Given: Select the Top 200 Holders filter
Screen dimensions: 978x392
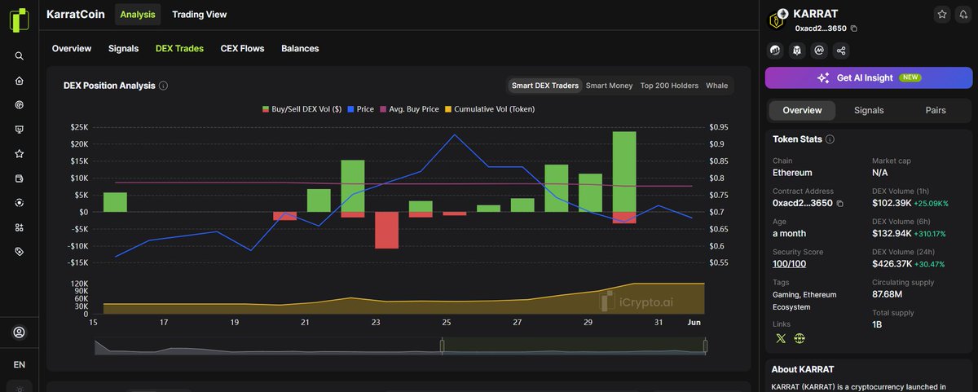Looking at the screenshot, I should pos(669,86).
